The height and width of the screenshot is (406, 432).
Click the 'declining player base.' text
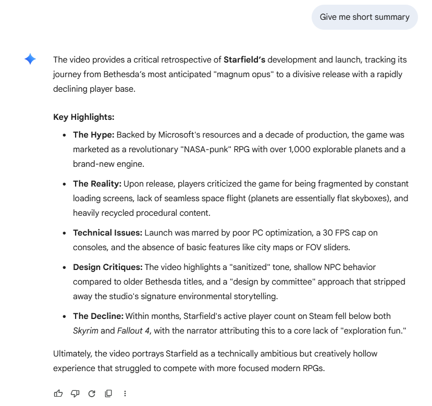click(94, 89)
